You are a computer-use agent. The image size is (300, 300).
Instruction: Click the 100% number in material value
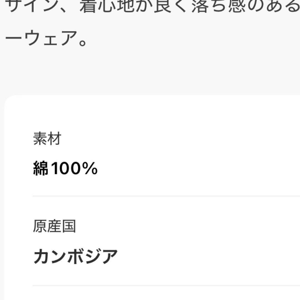[74, 168]
